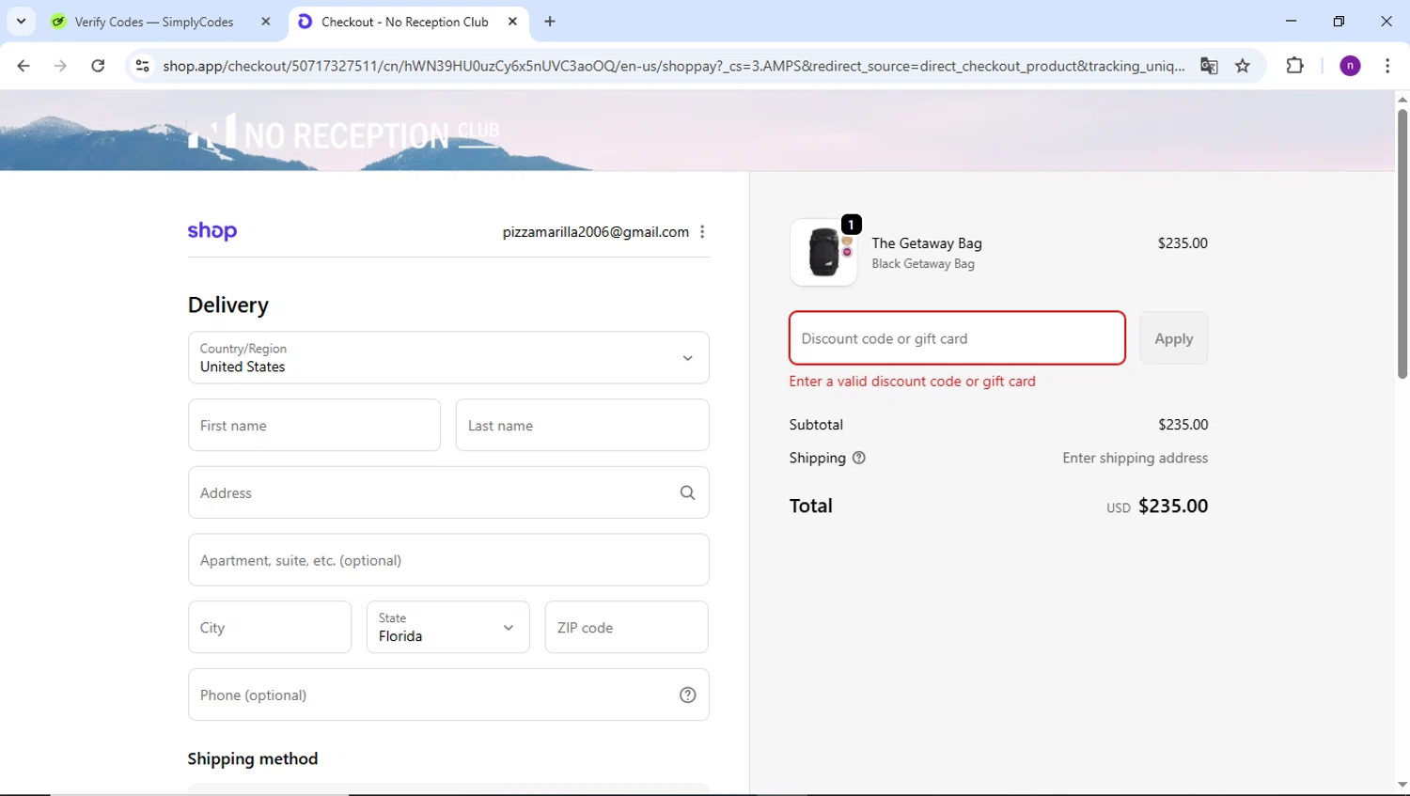The height and width of the screenshot is (796, 1410).
Task: Click the 'Enter a valid discount code' error text
Action: click(912, 382)
